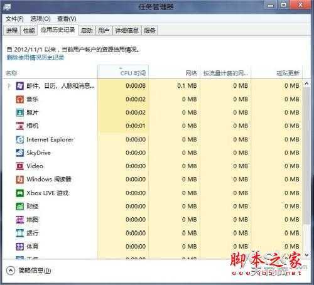
Task: Minimize the Task Manager window
Action: coord(271,6)
